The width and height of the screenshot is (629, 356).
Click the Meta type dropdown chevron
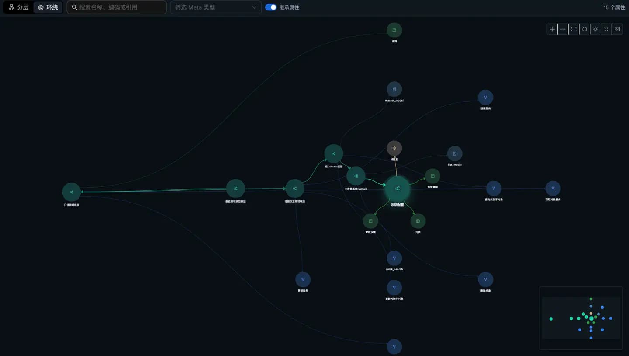point(254,7)
